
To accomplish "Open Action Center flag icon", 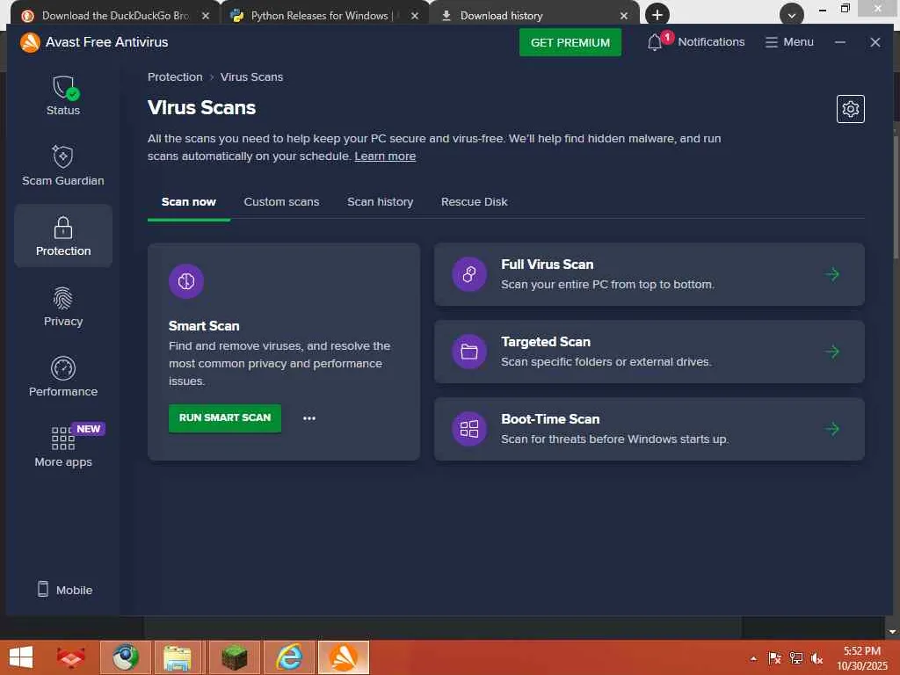I will click(774, 658).
